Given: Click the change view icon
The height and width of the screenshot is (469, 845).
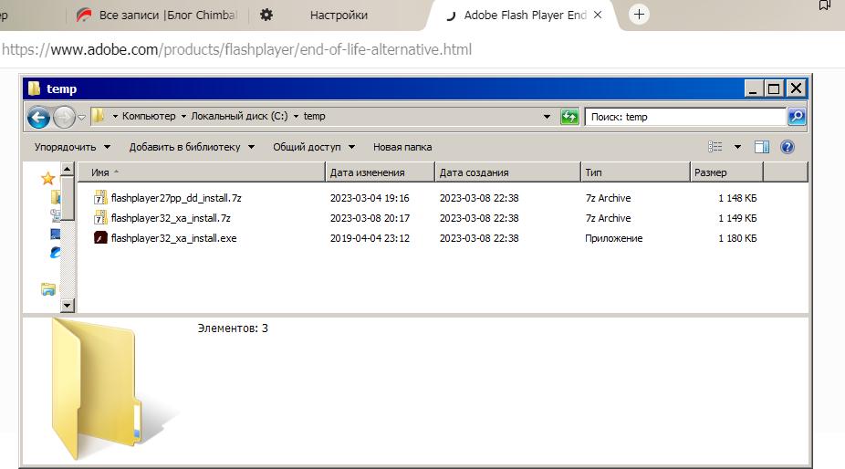Looking at the screenshot, I should (x=716, y=147).
